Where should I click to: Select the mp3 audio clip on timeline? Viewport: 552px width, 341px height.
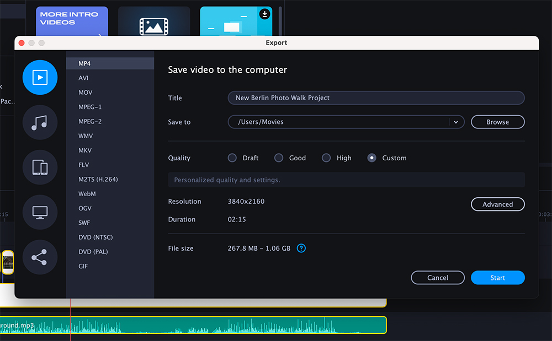point(193,325)
